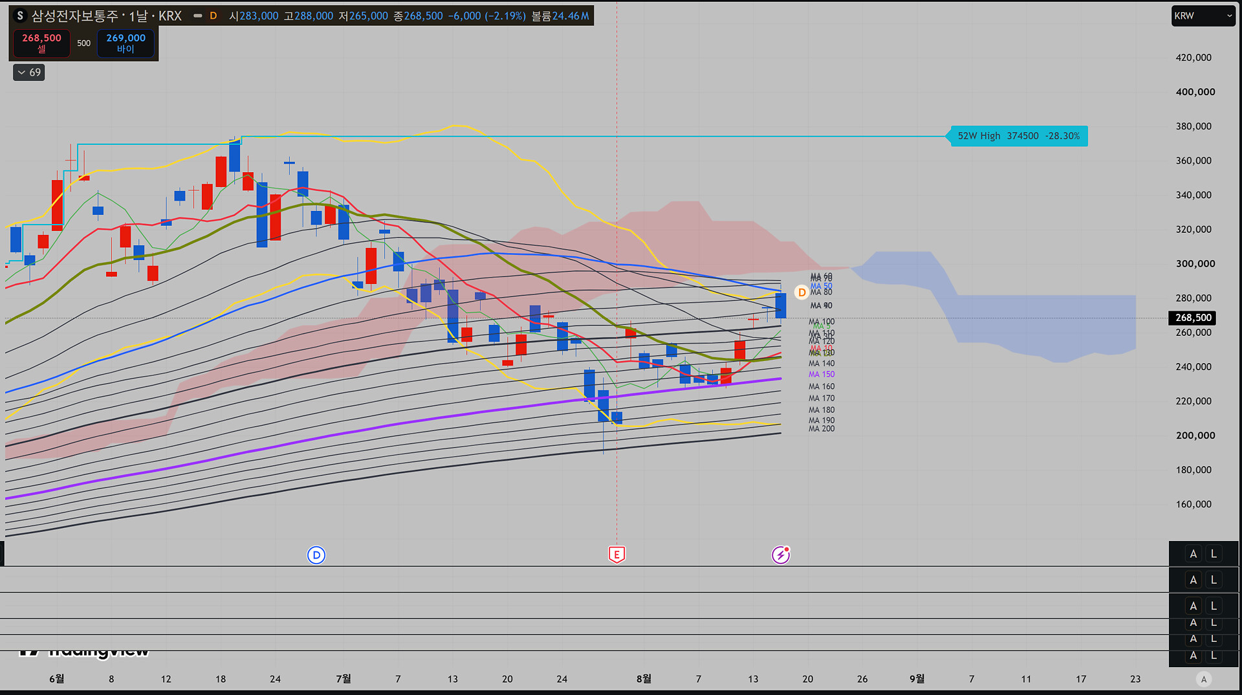The height and width of the screenshot is (695, 1242).
Task: Select the MA 180 label
Action: (822, 410)
